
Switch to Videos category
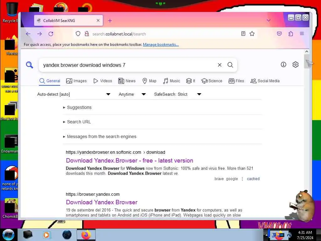[x=103, y=81]
